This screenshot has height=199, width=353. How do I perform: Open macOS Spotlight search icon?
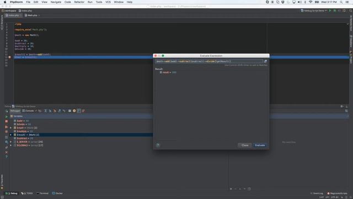(x=341, y=2)
